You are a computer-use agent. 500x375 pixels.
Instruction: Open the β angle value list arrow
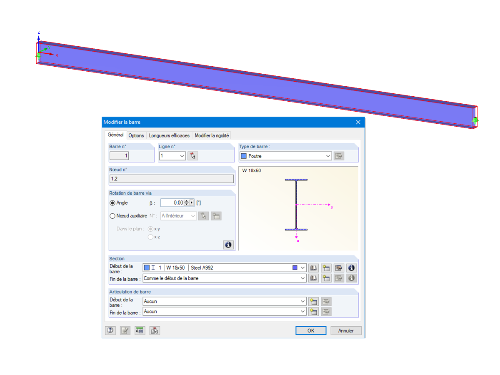tap(192, 203)
